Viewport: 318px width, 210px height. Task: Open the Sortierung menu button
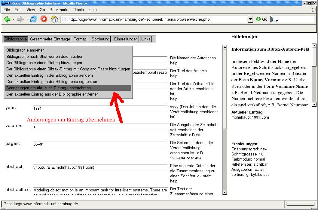coord(100,39)
